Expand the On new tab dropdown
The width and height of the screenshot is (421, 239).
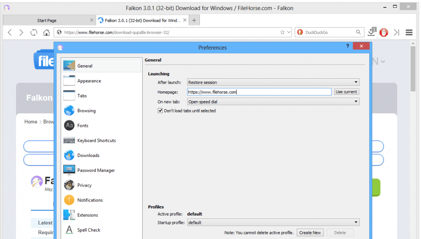coord(273,101)
